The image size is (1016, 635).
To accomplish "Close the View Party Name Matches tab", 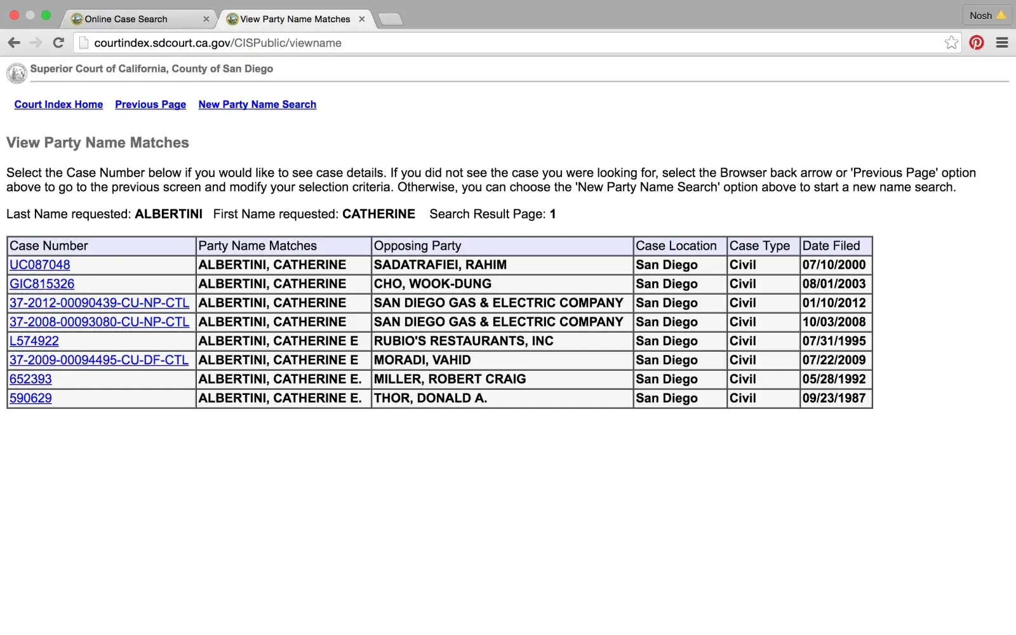I will (x=362, y=19).
